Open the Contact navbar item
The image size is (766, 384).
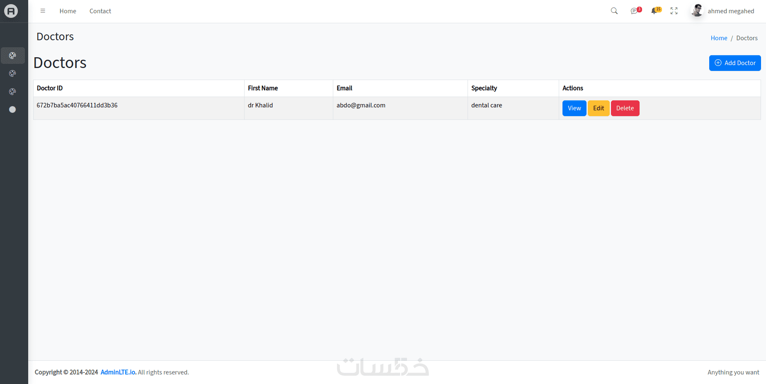tap(100, 11)
